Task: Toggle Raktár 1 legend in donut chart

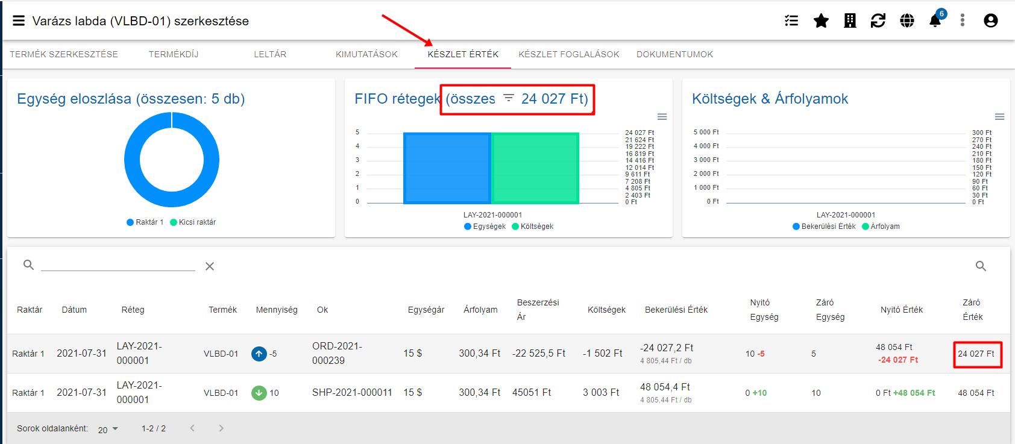Action: 145,222
